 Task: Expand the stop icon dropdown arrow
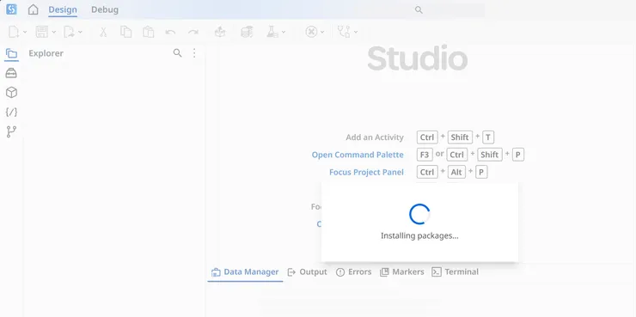coord(322,32)
